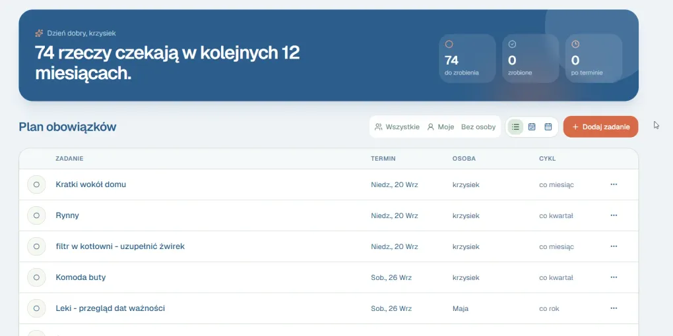Screen dimensions: 673x336
Task: Click the checkmark icon on zrobione card
Action: pos(512,44)
